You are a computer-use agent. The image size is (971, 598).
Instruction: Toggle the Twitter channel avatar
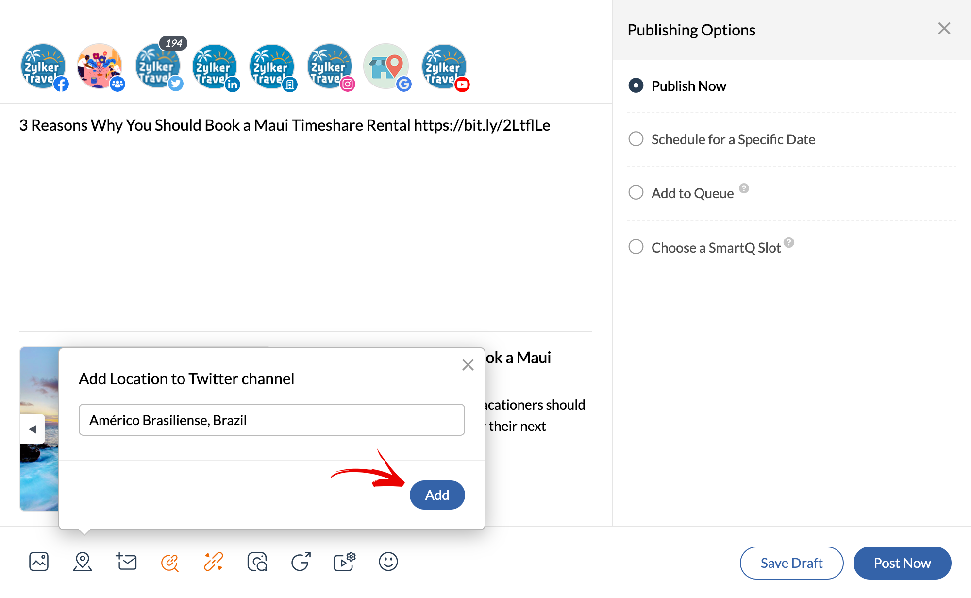tap(158, 67)
